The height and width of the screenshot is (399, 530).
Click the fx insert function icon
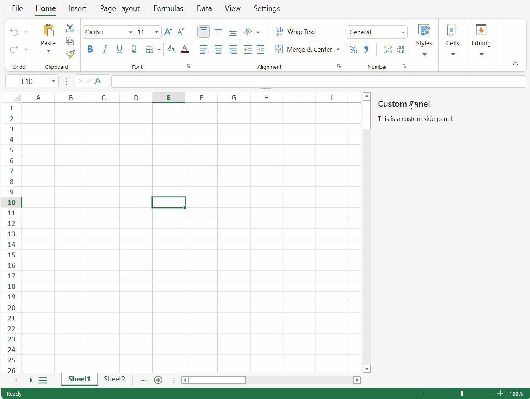[x=98, y=81]
